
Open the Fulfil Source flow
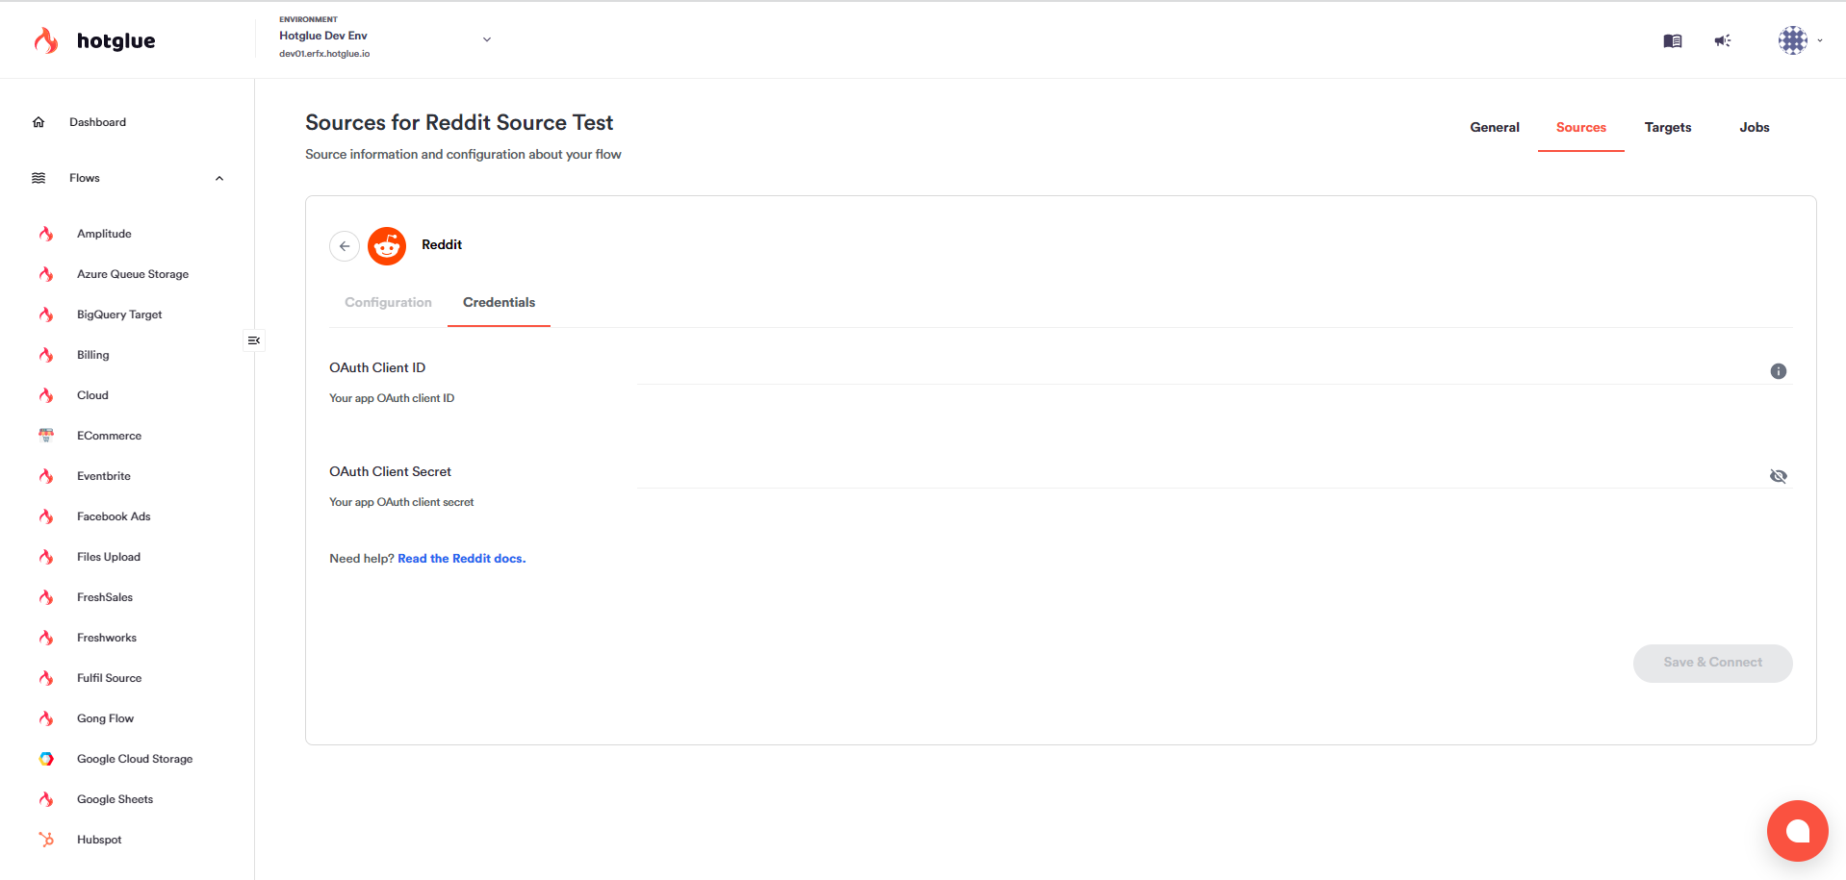point(109,678)
